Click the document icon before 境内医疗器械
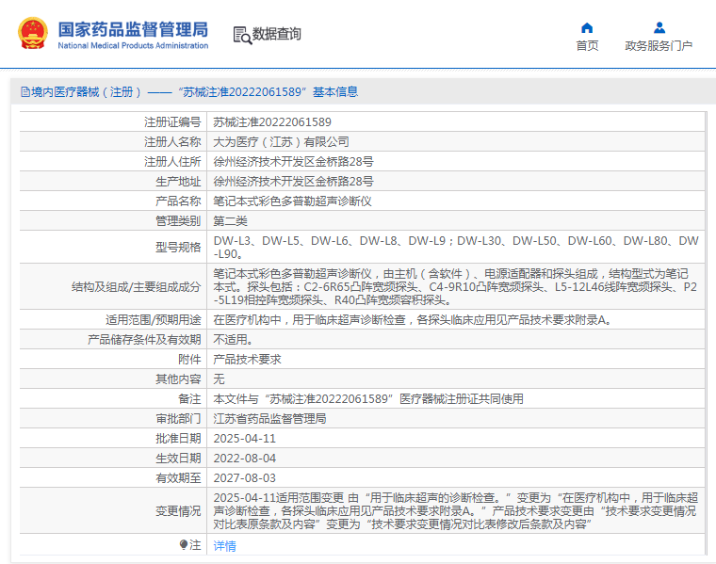716x564 pixels. [25, 92]
